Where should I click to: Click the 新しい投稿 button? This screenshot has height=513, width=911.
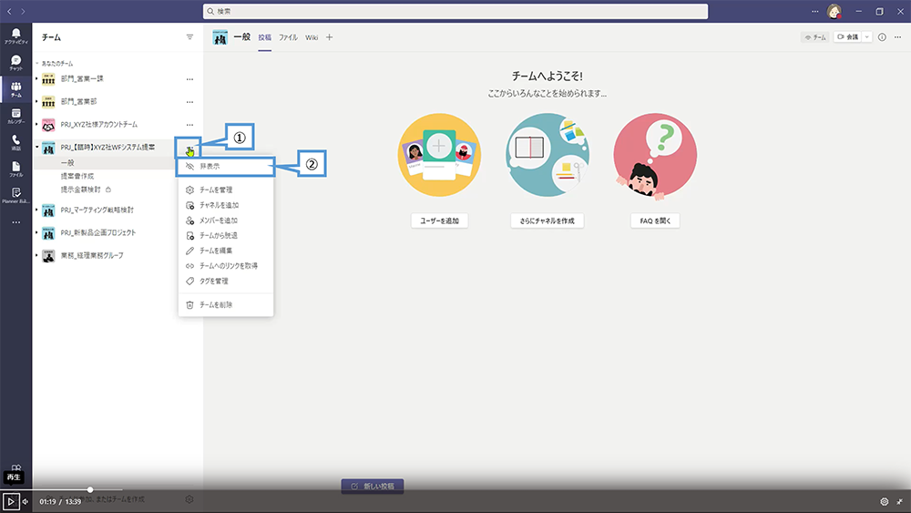tap(373, 486)
